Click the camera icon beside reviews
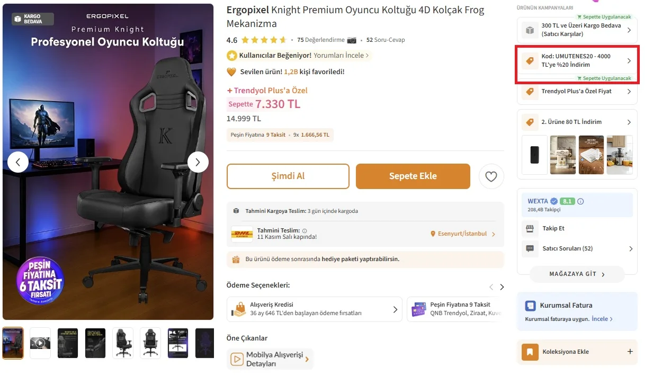 click(352, 40)
